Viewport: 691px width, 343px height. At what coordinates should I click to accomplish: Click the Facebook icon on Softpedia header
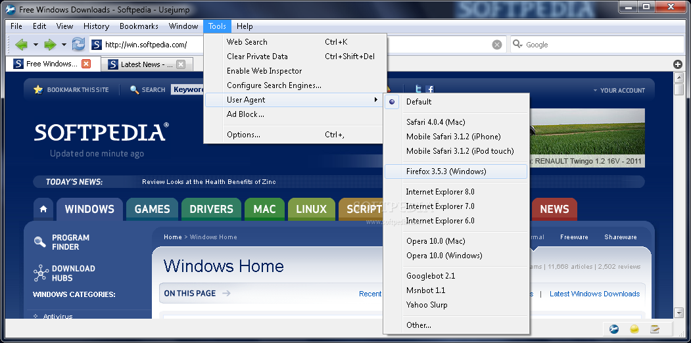430,89
